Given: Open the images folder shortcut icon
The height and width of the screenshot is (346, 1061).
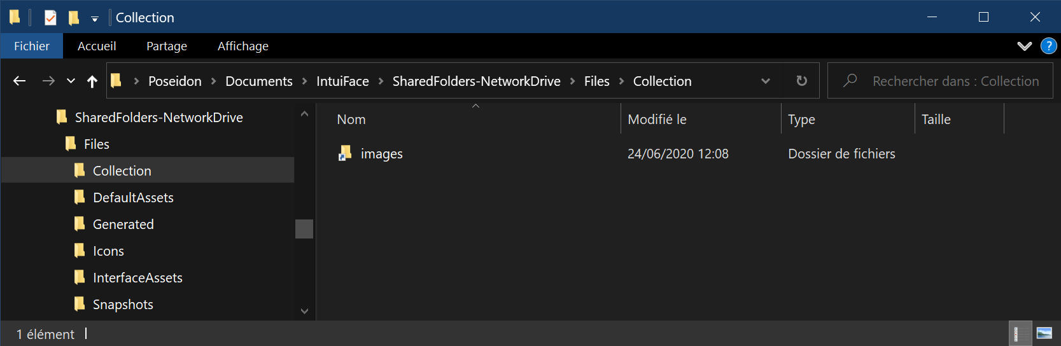Looking at the screenshot, I should [x=345, y=153].
